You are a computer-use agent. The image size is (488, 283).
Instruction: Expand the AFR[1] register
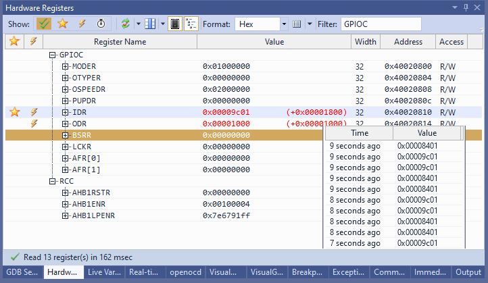[x=65, y=170]
